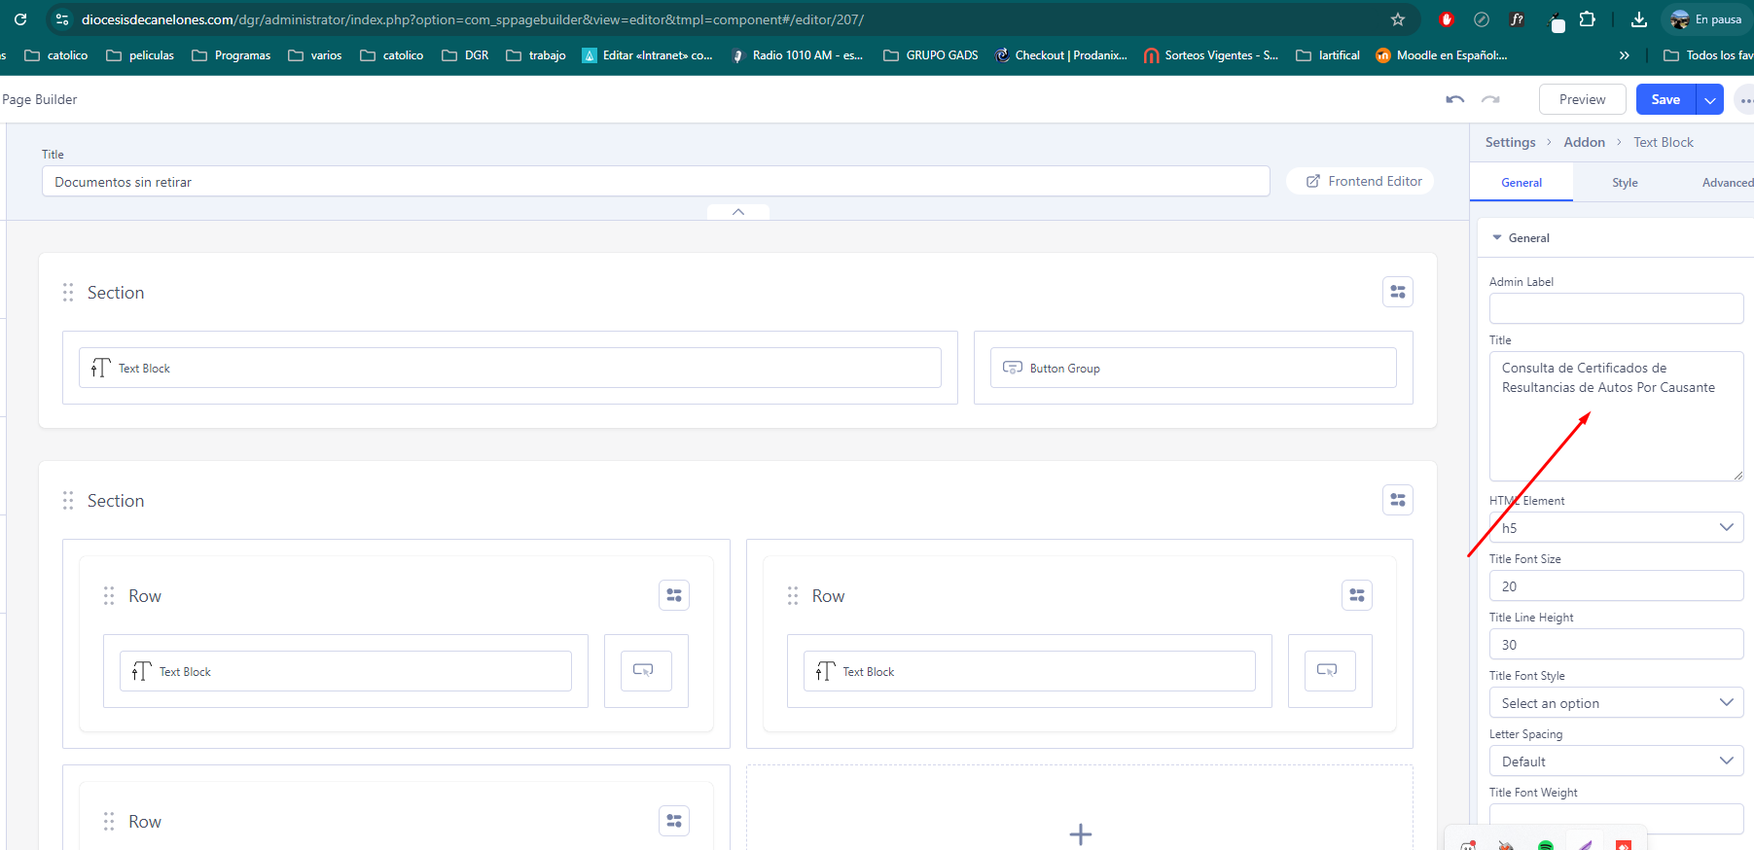
Task: Click the bottom Row's drag handle dots
Action: 109,822
